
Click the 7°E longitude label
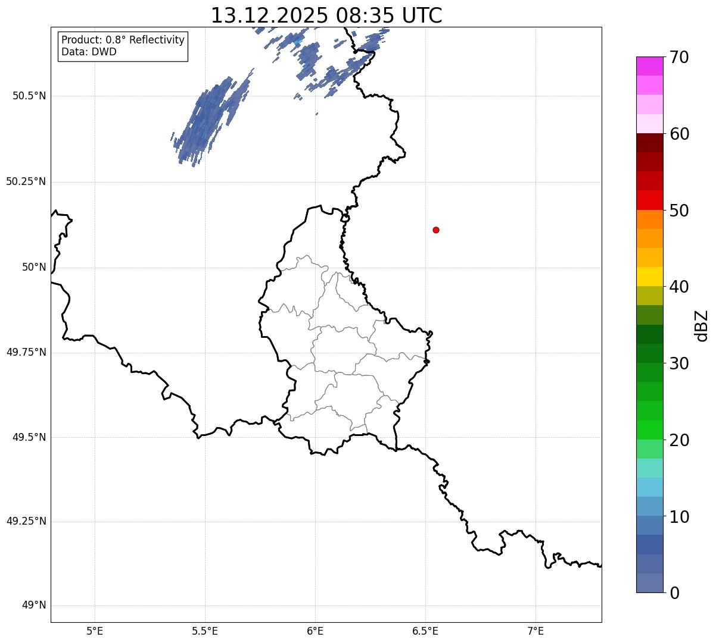(x=536, y=631)
